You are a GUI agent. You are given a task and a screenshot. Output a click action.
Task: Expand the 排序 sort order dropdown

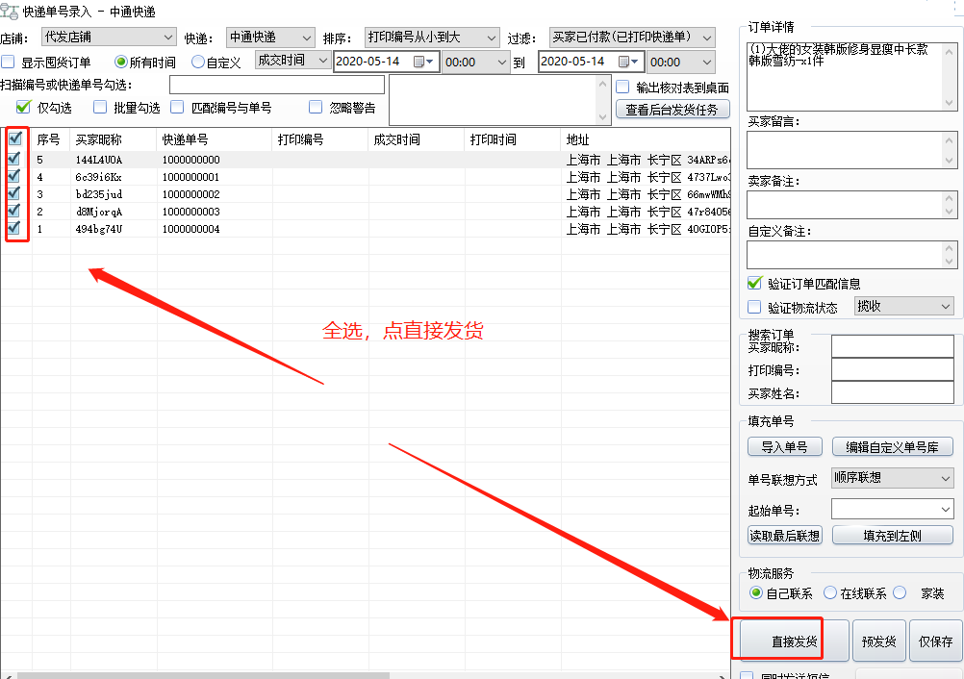tap(432, 38)
